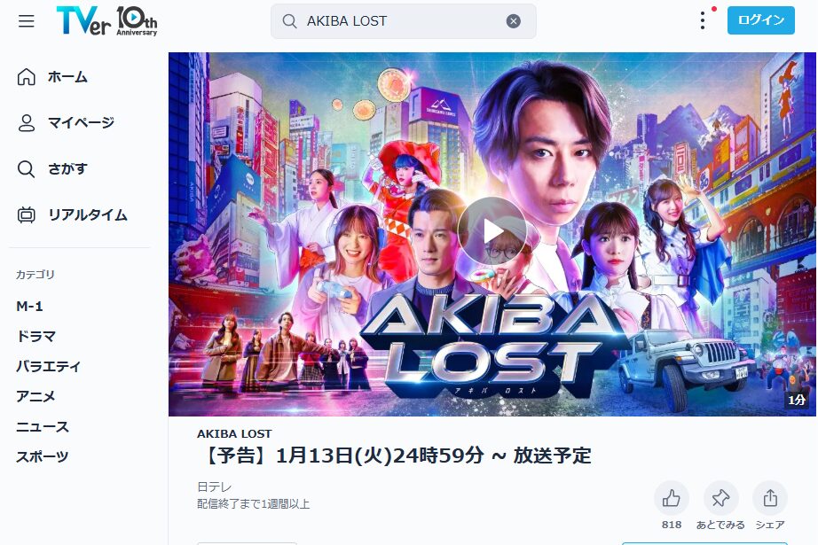
Task: Open the スポーツ category
Action: pyautogui.click(x=43, y=457)
